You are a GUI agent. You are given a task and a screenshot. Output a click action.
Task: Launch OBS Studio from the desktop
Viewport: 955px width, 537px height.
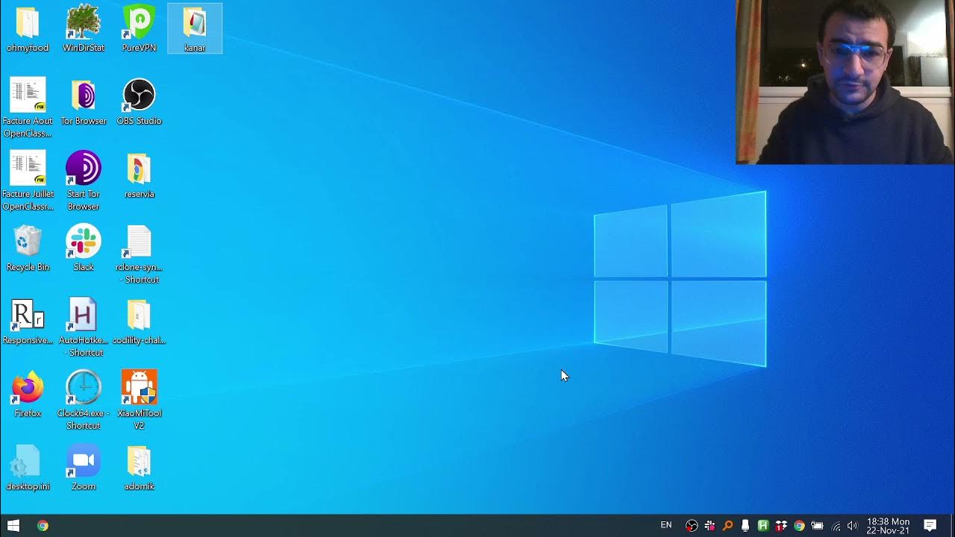click(139, 102)
